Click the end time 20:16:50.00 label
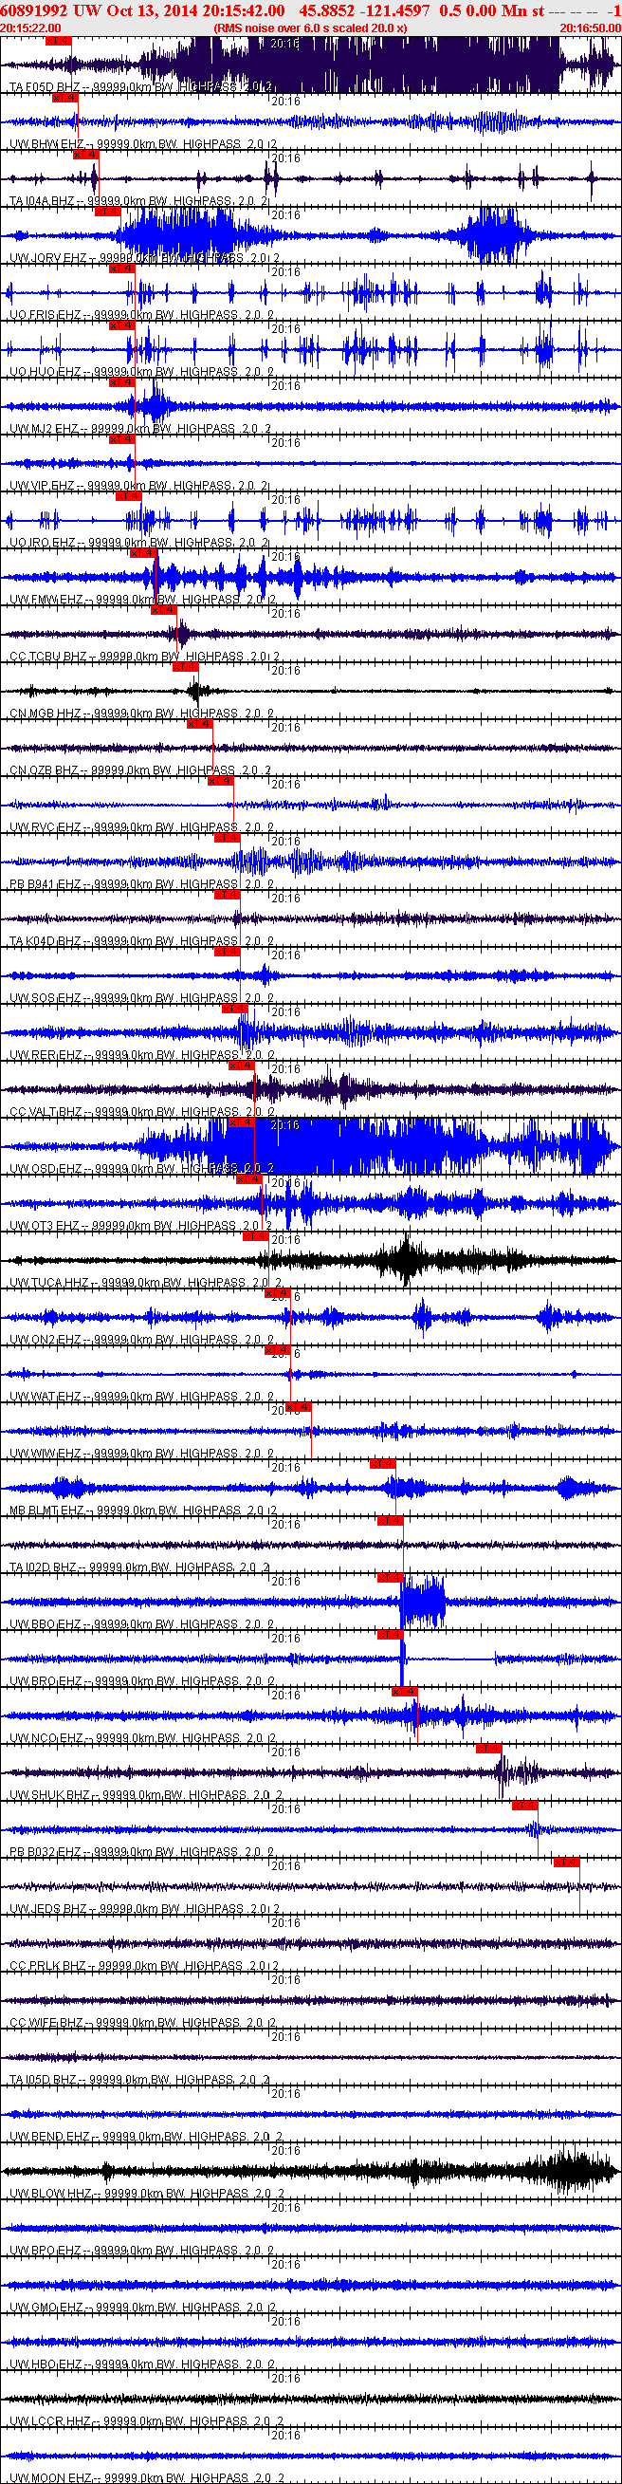Screen dimensions: 622x2484 (x=590, y=28)
